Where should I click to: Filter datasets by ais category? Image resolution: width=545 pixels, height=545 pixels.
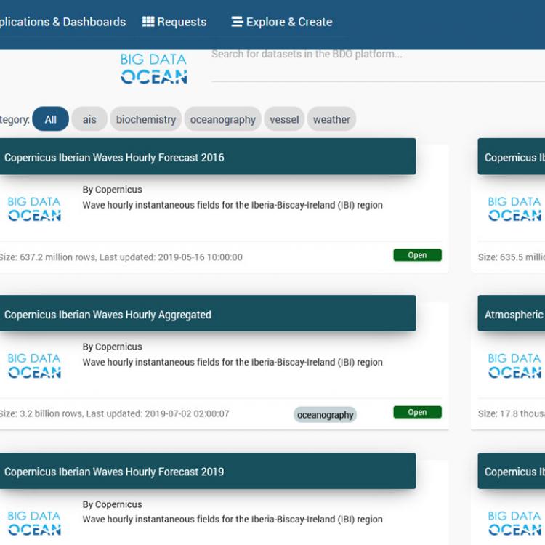tap(89, 119)
